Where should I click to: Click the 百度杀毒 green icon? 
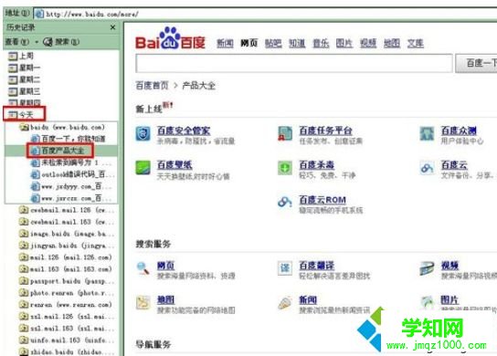285,168
